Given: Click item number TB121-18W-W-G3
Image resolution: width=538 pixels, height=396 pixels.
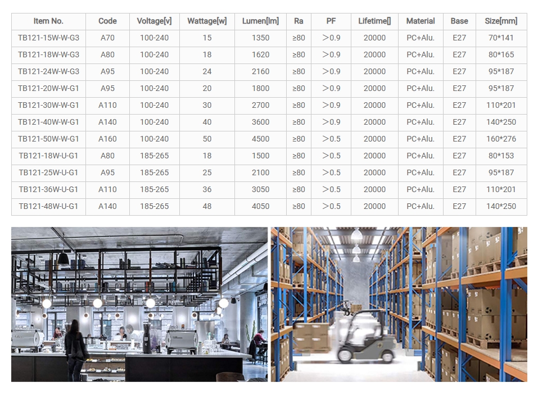Looking at the screenshot, I should pos(48,55).
